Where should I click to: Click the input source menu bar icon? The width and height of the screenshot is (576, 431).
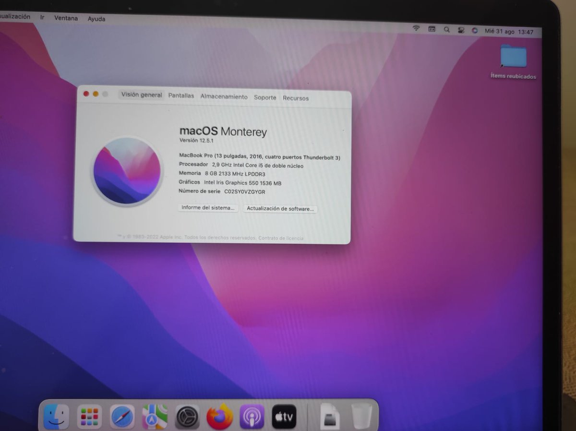click(432, 29)
